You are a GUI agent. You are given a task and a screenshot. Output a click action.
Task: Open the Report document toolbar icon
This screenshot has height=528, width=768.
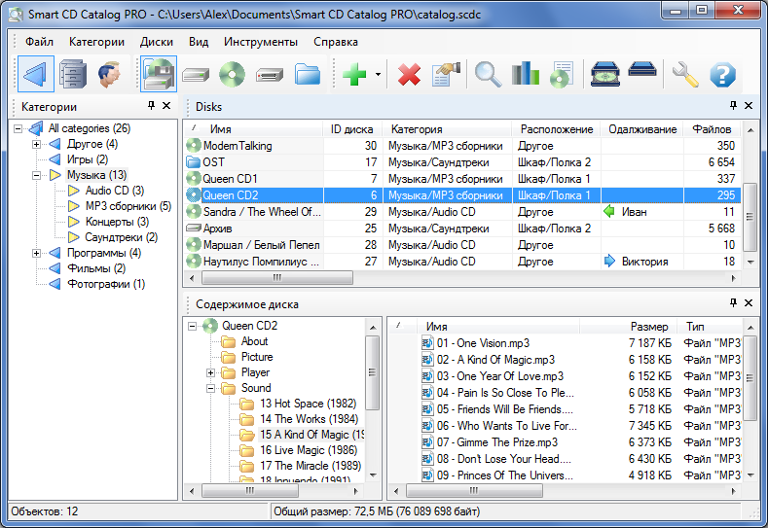(562, 74)
